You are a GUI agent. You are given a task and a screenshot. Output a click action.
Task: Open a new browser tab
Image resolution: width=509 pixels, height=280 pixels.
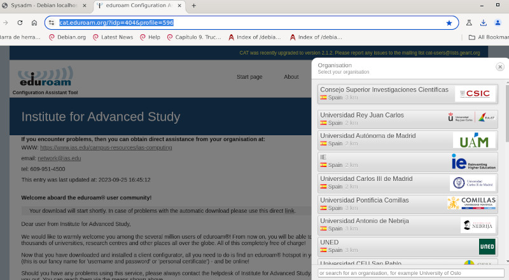193,6
